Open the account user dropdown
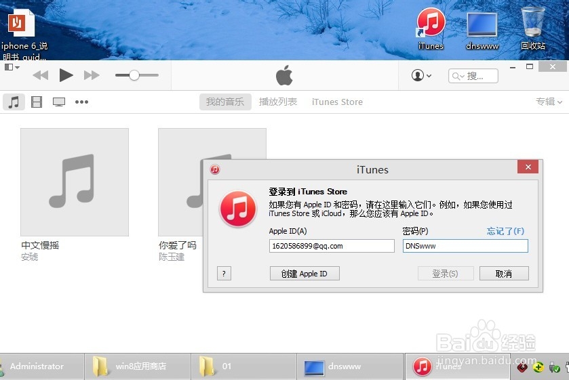 [x=421, y=75]
